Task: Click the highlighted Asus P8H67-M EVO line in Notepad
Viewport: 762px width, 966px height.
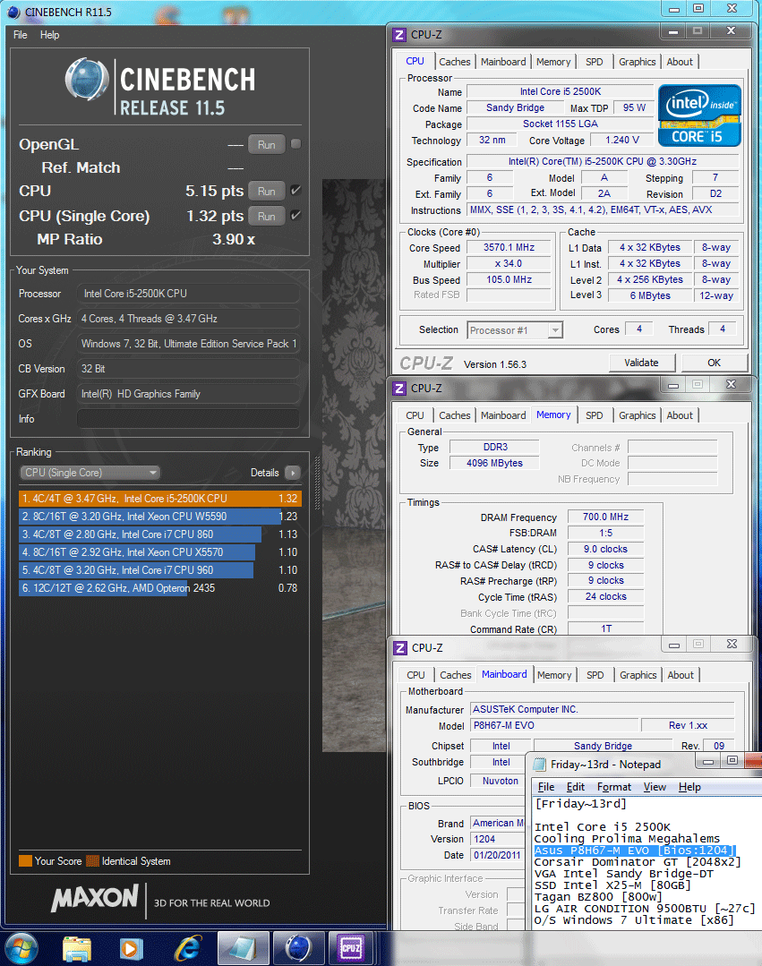Action: pos(634,851)
